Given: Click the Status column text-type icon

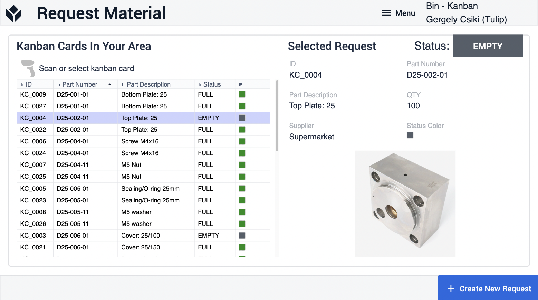Looking at the screenshot, I should click(200, 84).
